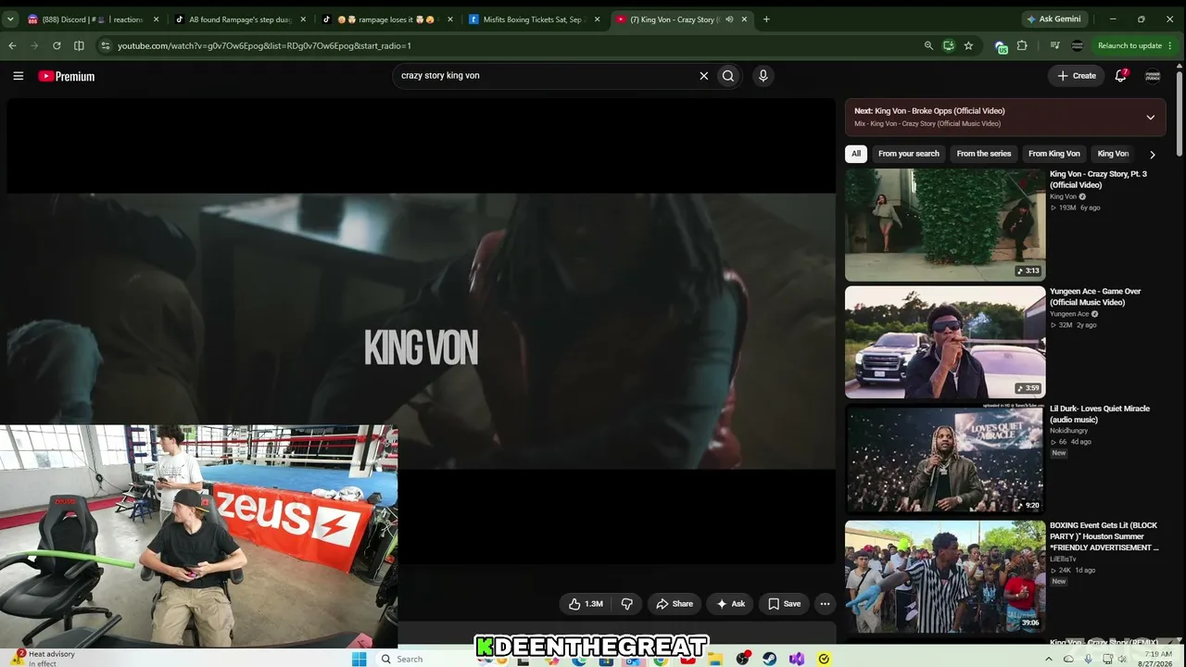Open the YouTube guide hamburger menu
1186x667 pixels.
18,76
